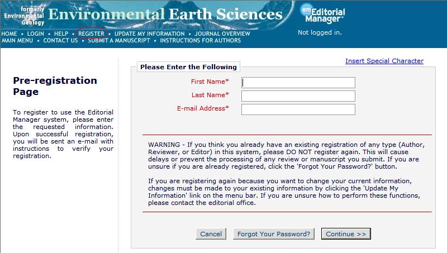Navigate to MAIN MENU
Viewport: 447px width, 253px height.
click(x=17, y=40)
